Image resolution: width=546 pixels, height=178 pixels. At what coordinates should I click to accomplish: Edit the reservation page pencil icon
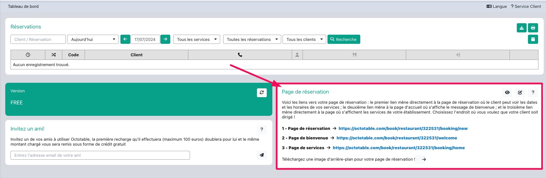(x=520, y=93)
